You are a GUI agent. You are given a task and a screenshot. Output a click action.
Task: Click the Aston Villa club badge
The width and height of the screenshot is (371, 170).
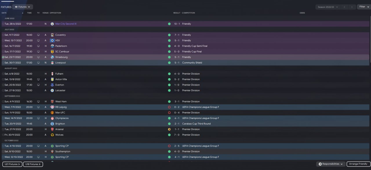click(52, 79)
